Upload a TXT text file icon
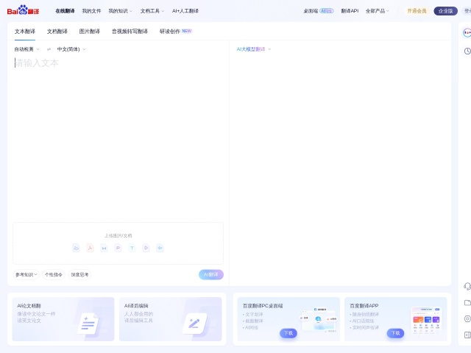Screen dimensions: 471x353 (x=132, y=248)
